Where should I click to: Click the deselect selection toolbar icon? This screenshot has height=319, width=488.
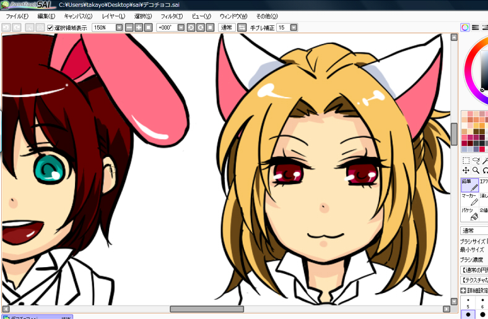tap(30, 28)
